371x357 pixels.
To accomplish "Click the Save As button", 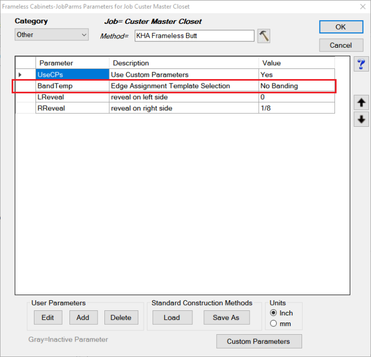I will pyautogui.click(x=226, y=317).
